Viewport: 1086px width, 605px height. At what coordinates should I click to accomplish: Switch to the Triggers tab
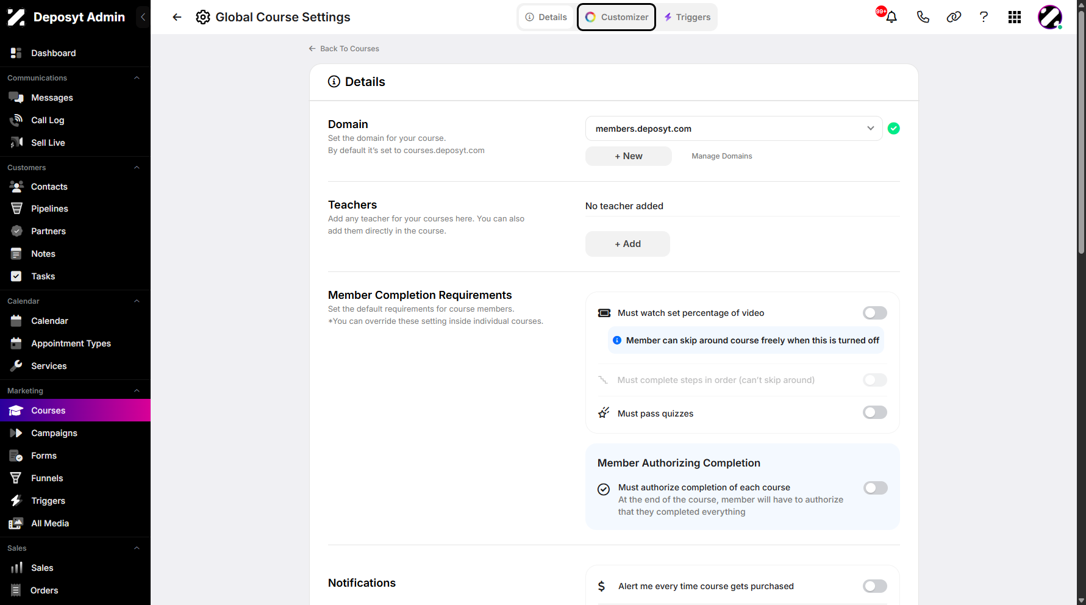(687, 17)
